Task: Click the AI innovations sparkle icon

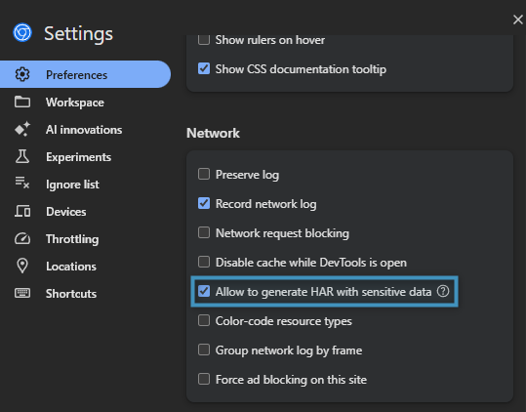Action: (22, 129)
